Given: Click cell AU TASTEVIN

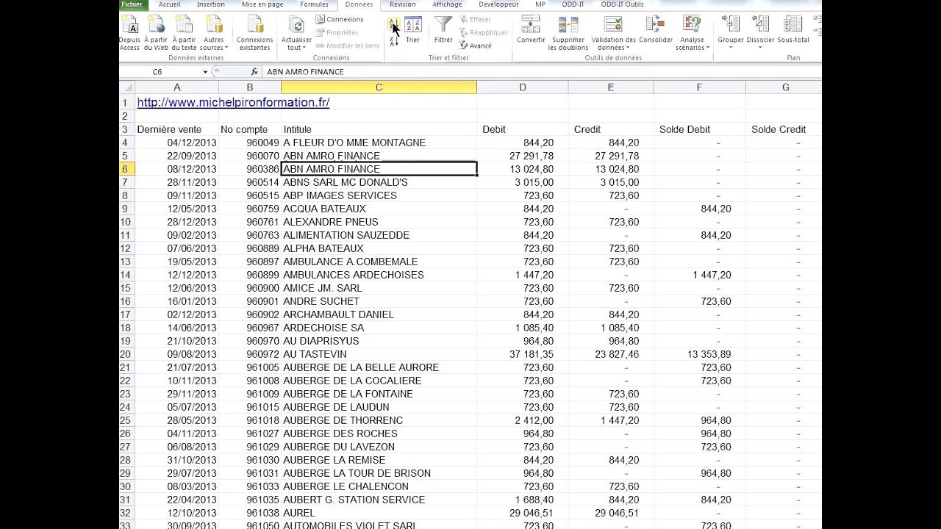Looking at the screenshot, I should click(379, 354).
